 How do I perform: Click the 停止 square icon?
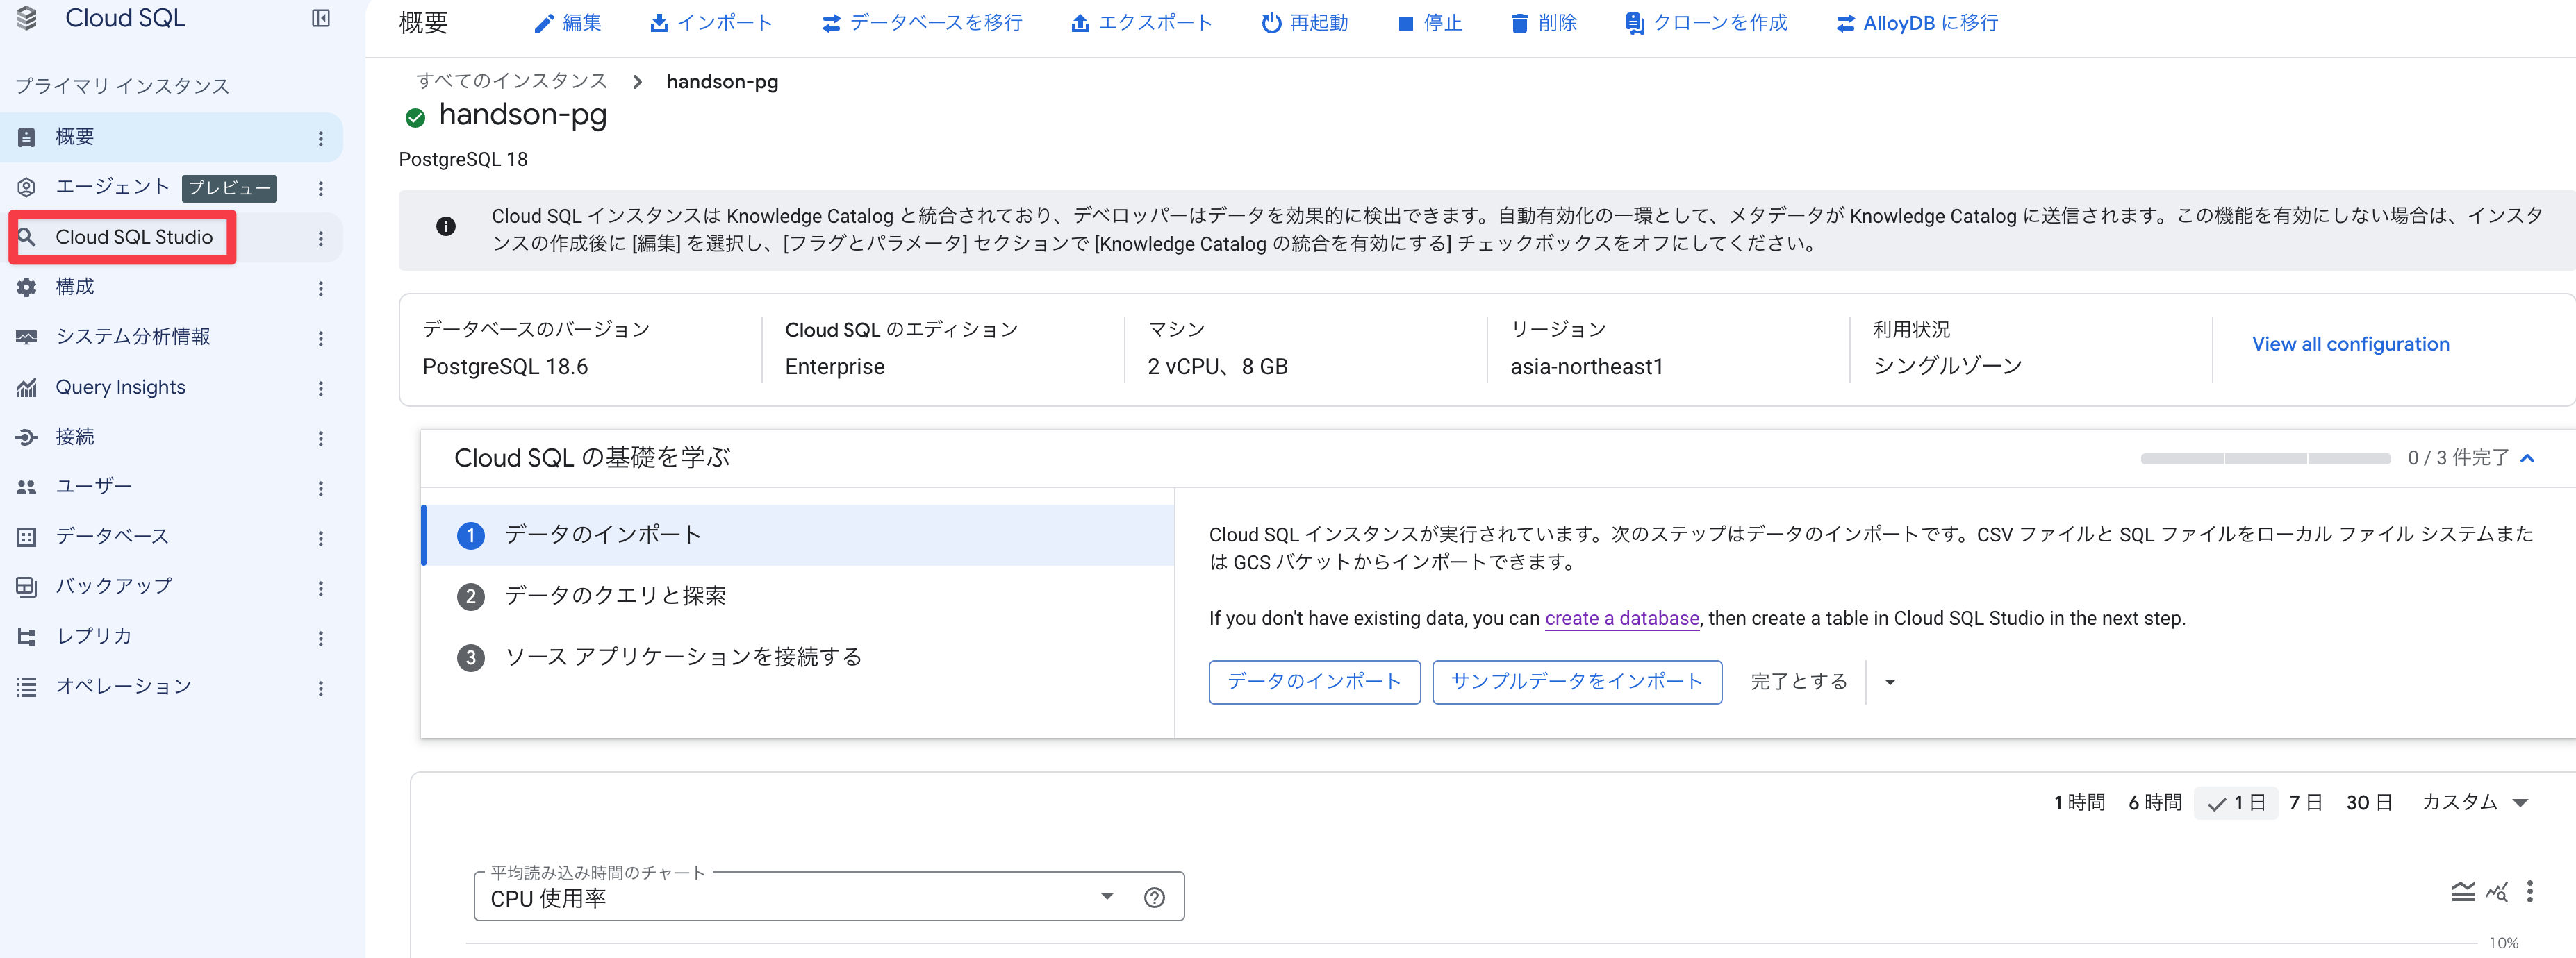click(x=1406, y=23)
